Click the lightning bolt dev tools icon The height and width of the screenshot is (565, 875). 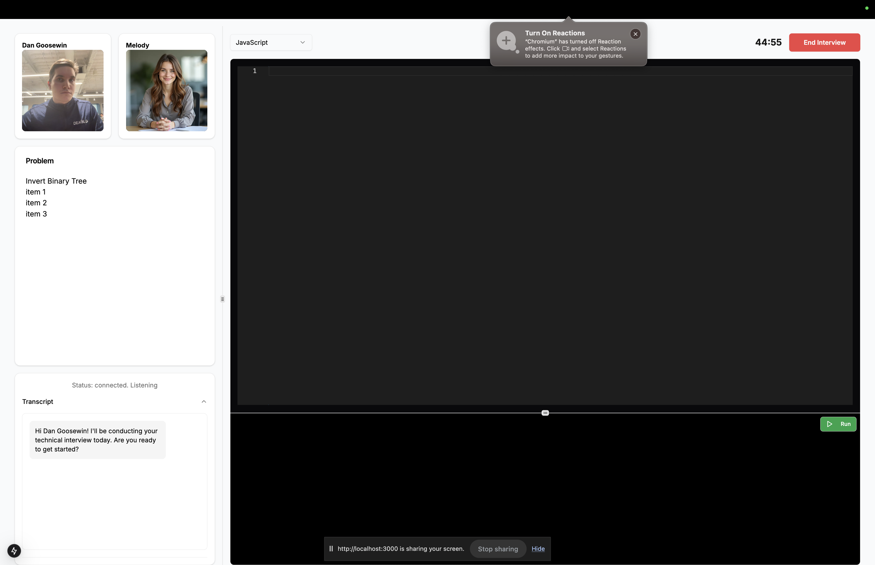click(14, 550)
